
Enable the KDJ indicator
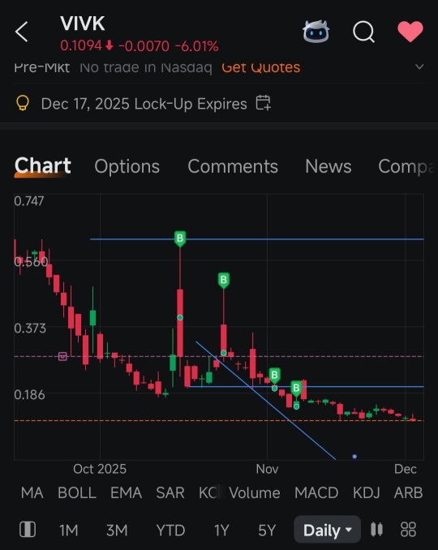pos(366,493)
